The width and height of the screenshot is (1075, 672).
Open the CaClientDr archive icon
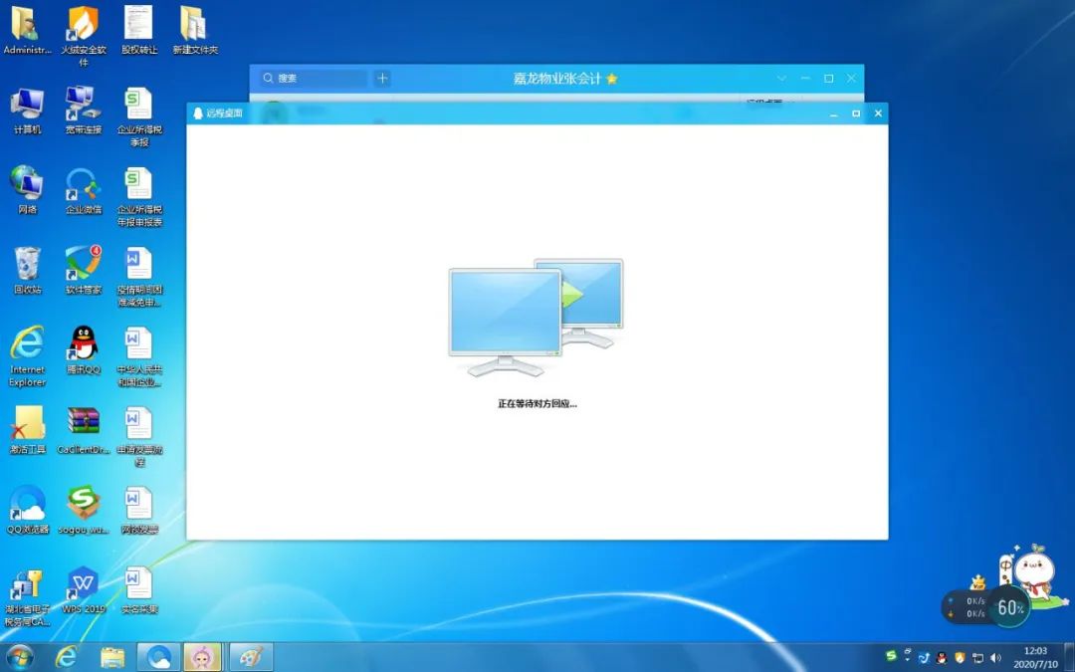(84, 430)
